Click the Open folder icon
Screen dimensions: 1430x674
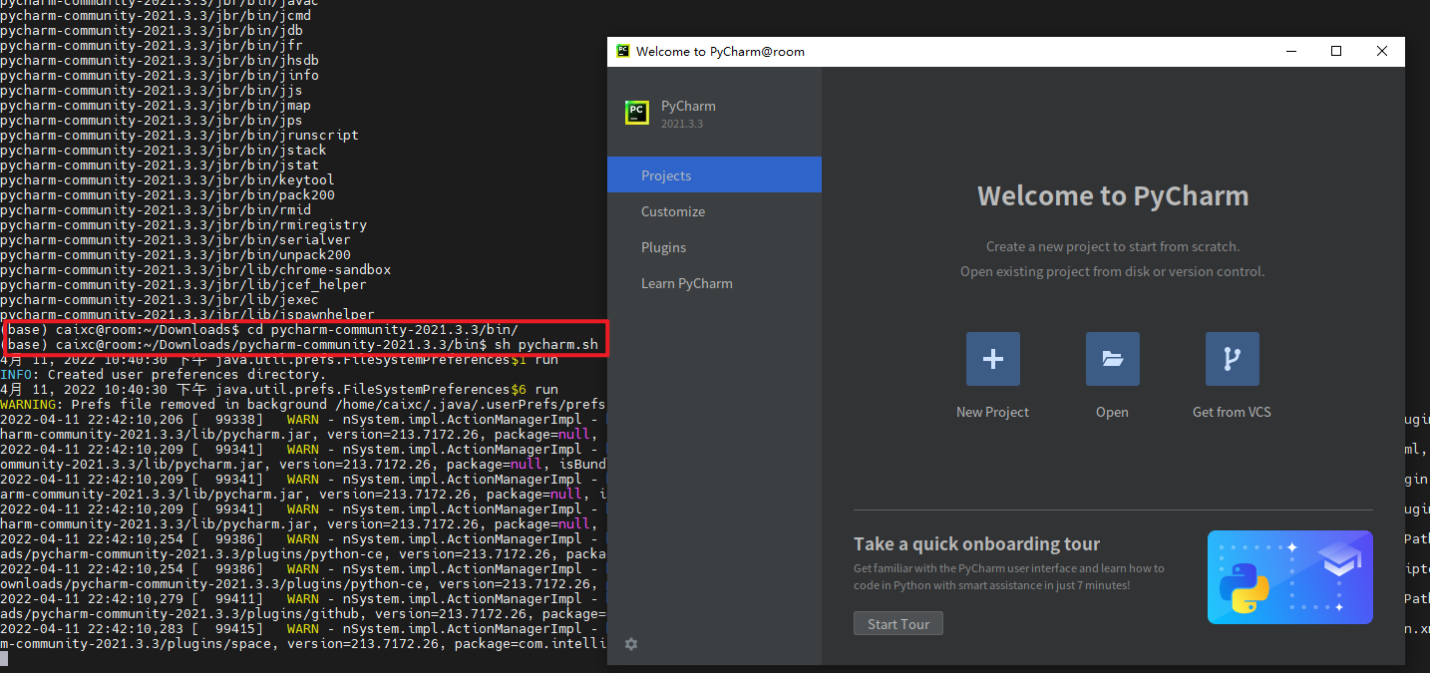1112,359
